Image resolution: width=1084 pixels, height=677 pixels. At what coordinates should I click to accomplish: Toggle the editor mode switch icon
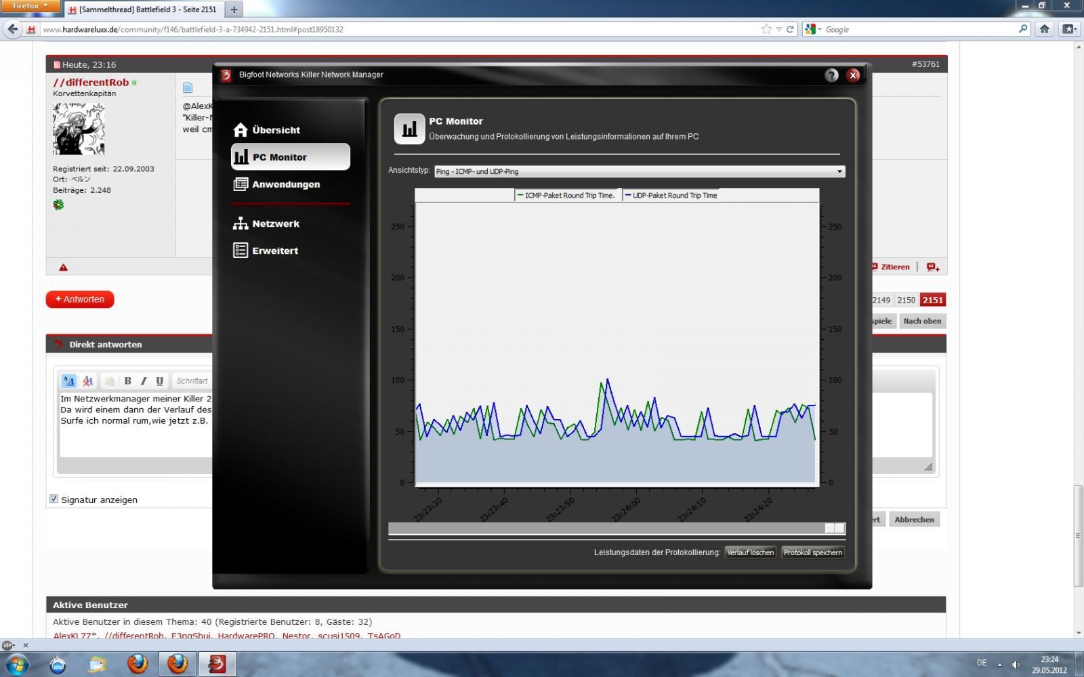pos(68,381)
